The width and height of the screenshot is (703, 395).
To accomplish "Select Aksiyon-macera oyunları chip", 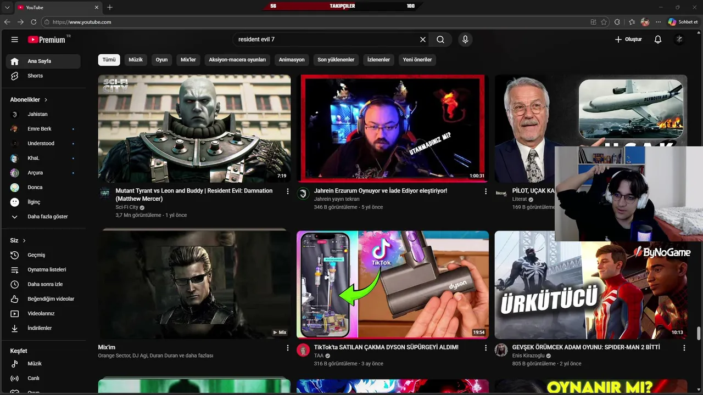I will coord(237,60).
